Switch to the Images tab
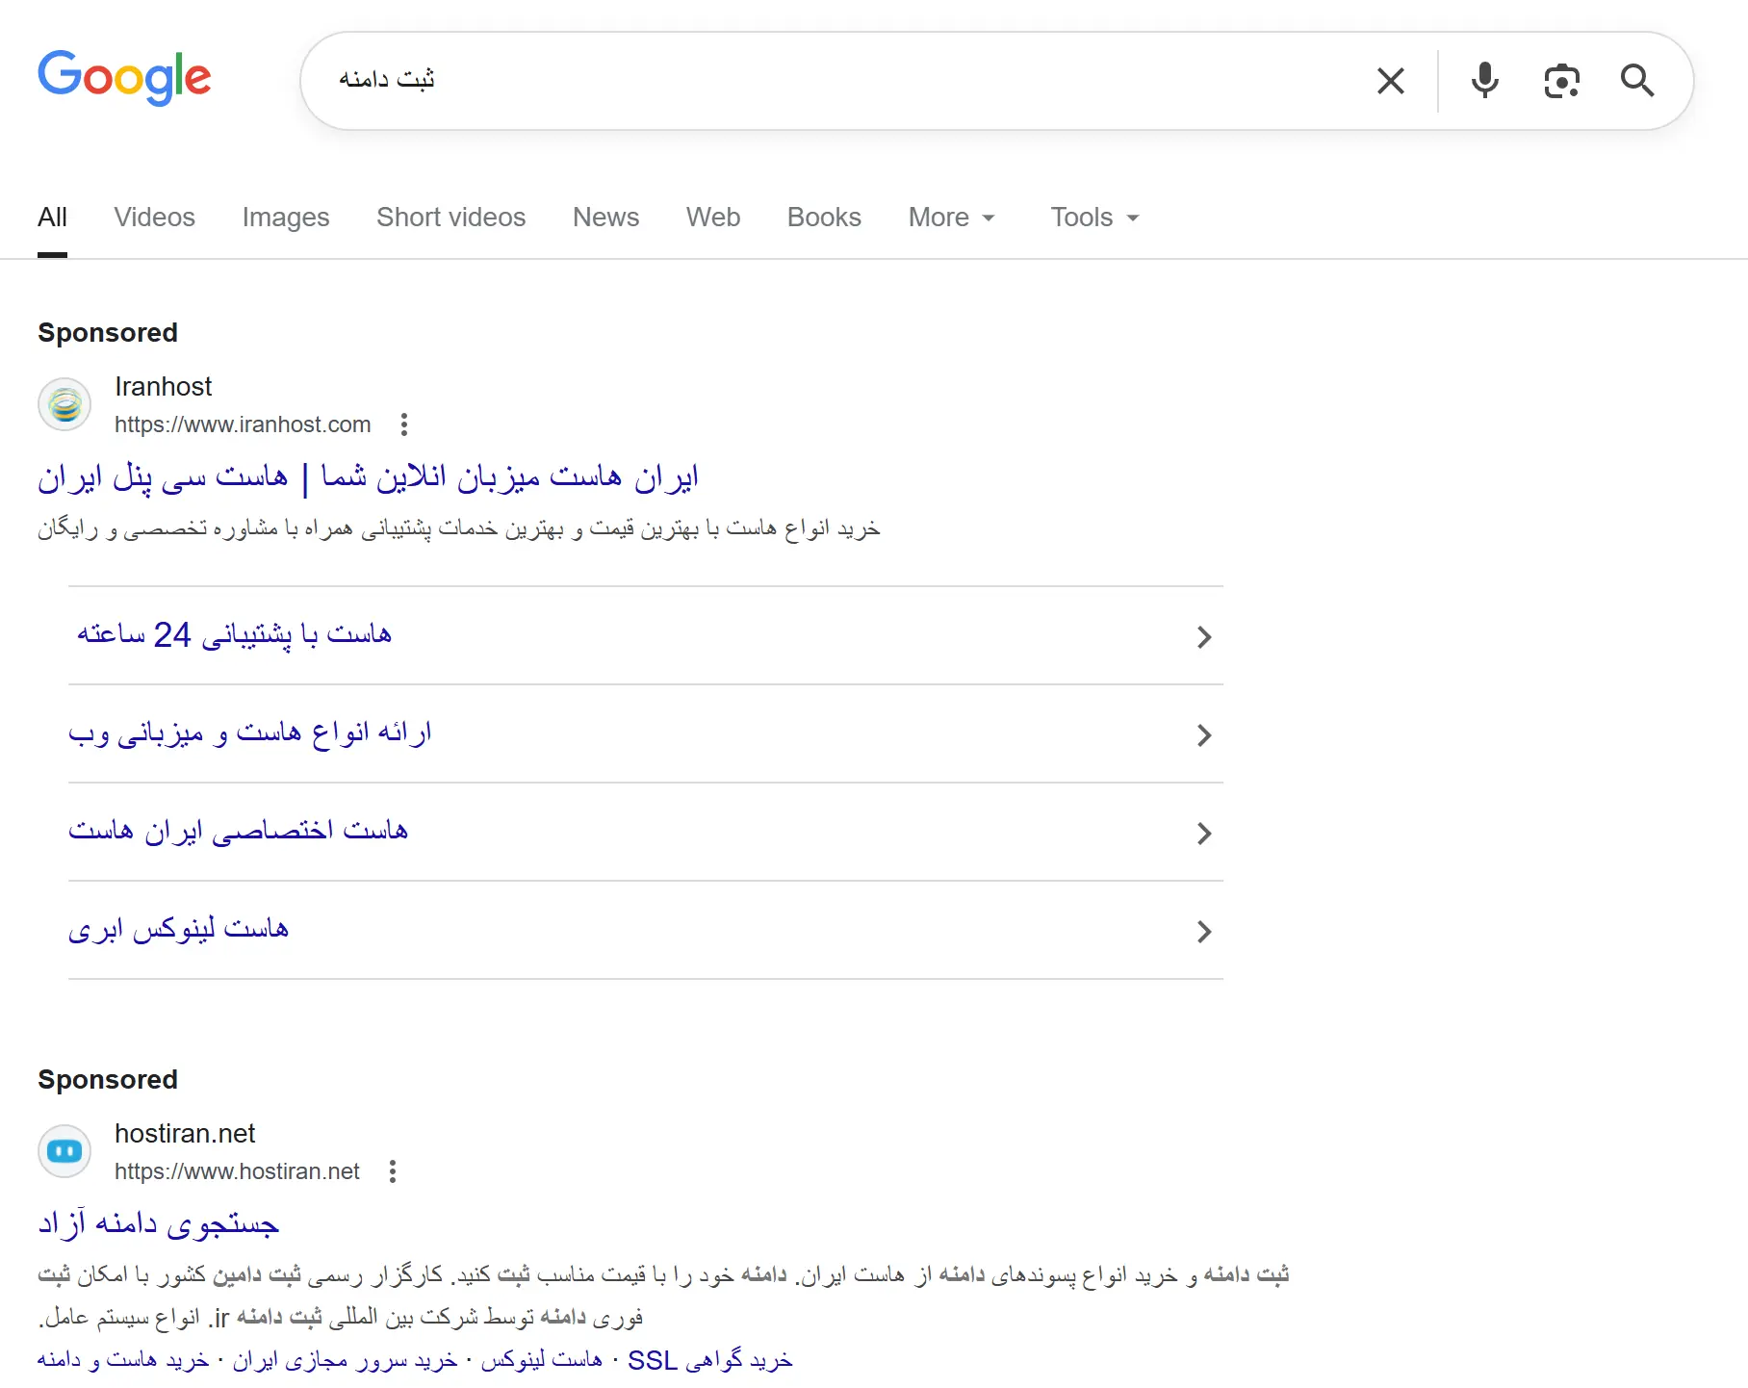The image size is (1748, 1388). pos(286,218)
